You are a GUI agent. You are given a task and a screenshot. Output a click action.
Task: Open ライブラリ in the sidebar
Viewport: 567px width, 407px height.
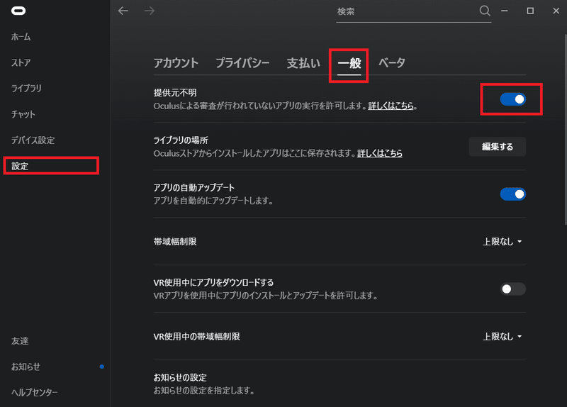(x=26, y=88)
